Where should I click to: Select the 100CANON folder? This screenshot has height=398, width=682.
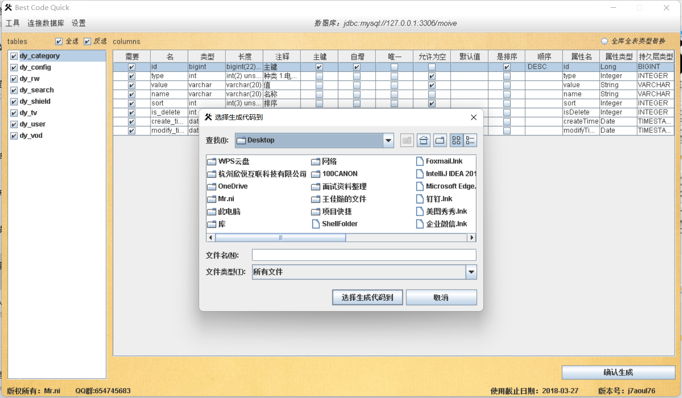[x=335, y=174]
